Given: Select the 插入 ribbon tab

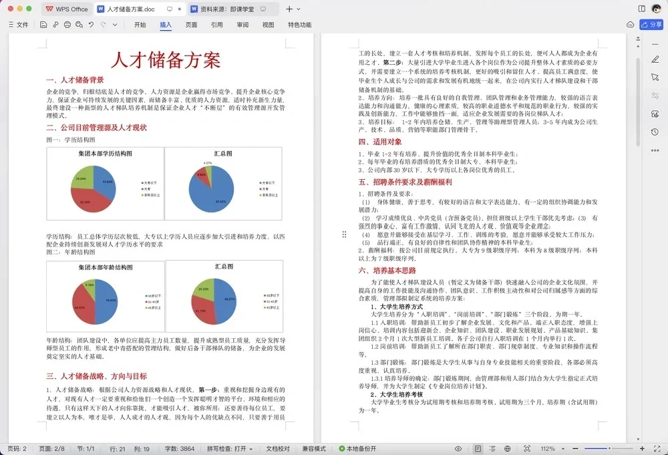Looking at the screenshot, I should (x=166, y=25).
